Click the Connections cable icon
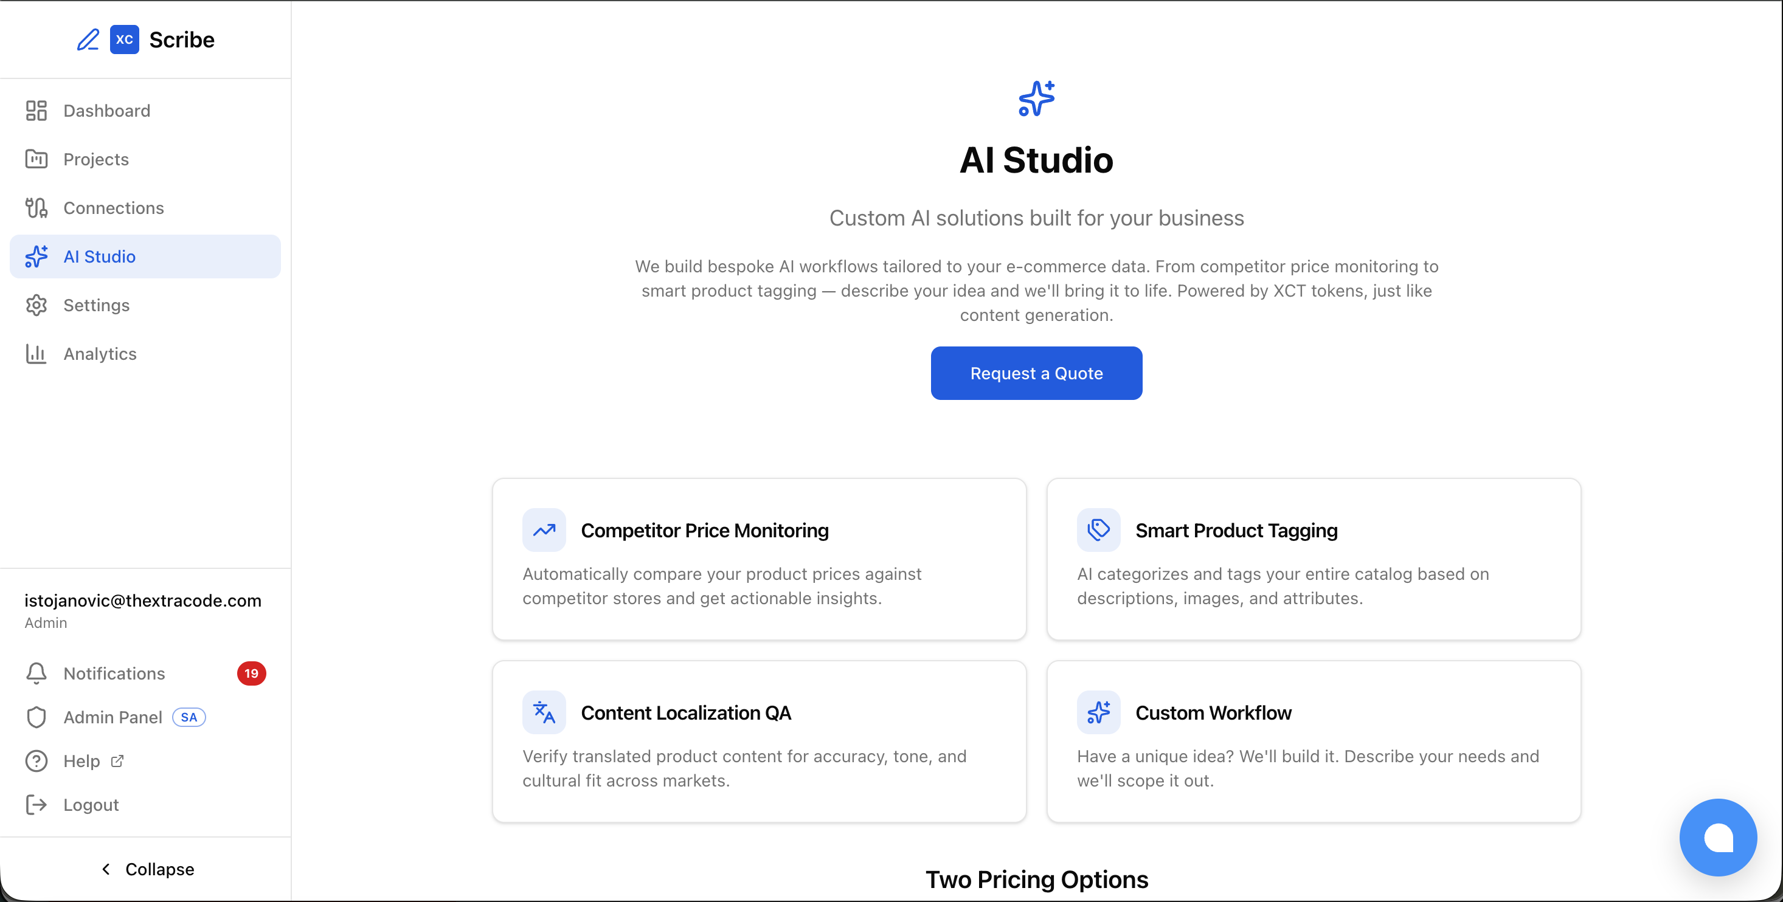 tap(36, 207)
